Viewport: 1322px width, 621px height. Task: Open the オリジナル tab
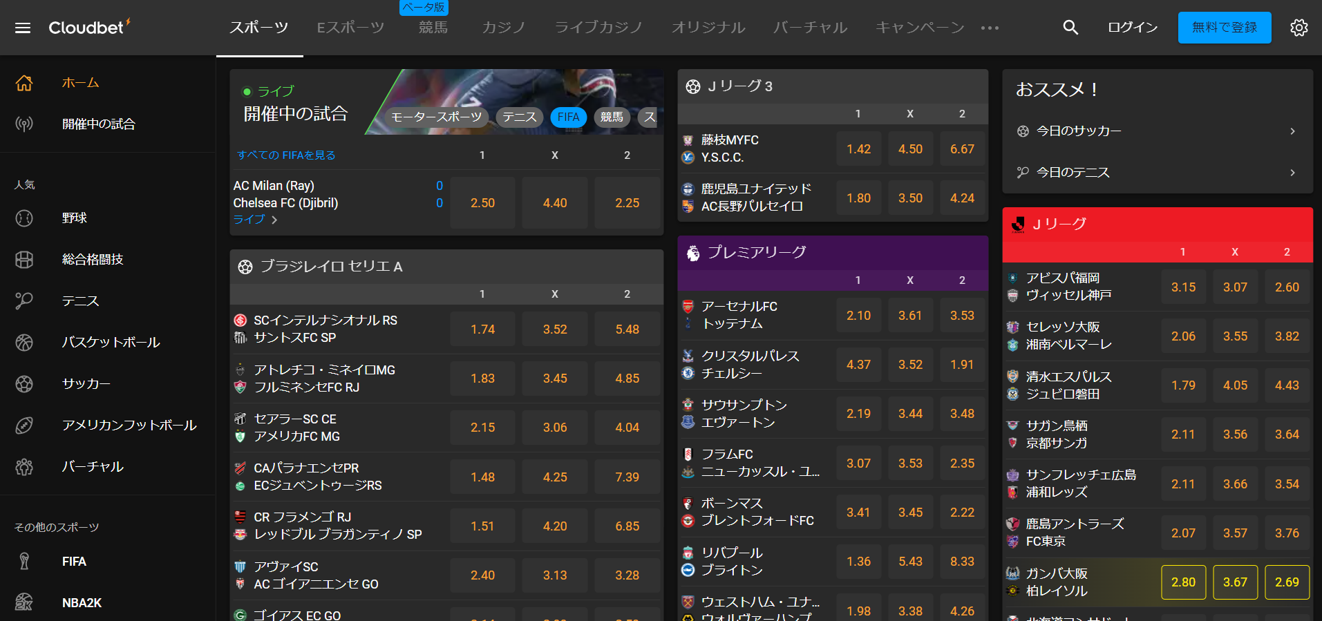coord(708,28)
